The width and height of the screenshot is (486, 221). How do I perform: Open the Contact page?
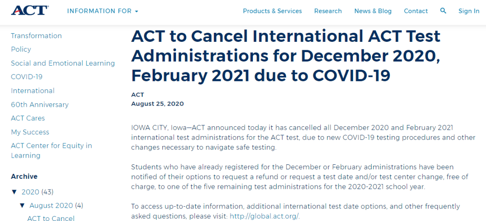tap(416, 11)
